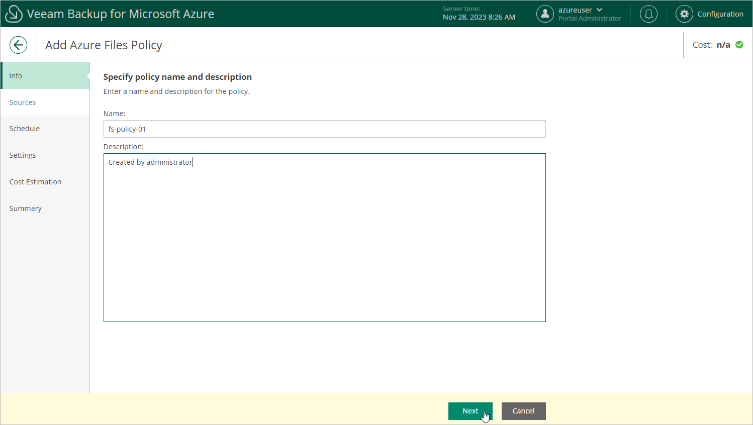Open the Schedule step
The height and width of the screenshot is (425, 753).
45,129
